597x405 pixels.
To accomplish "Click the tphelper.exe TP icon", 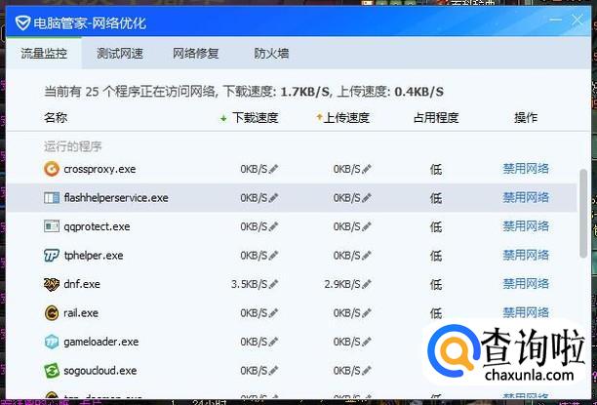I will pyautogui.click(x=52, y=256).
